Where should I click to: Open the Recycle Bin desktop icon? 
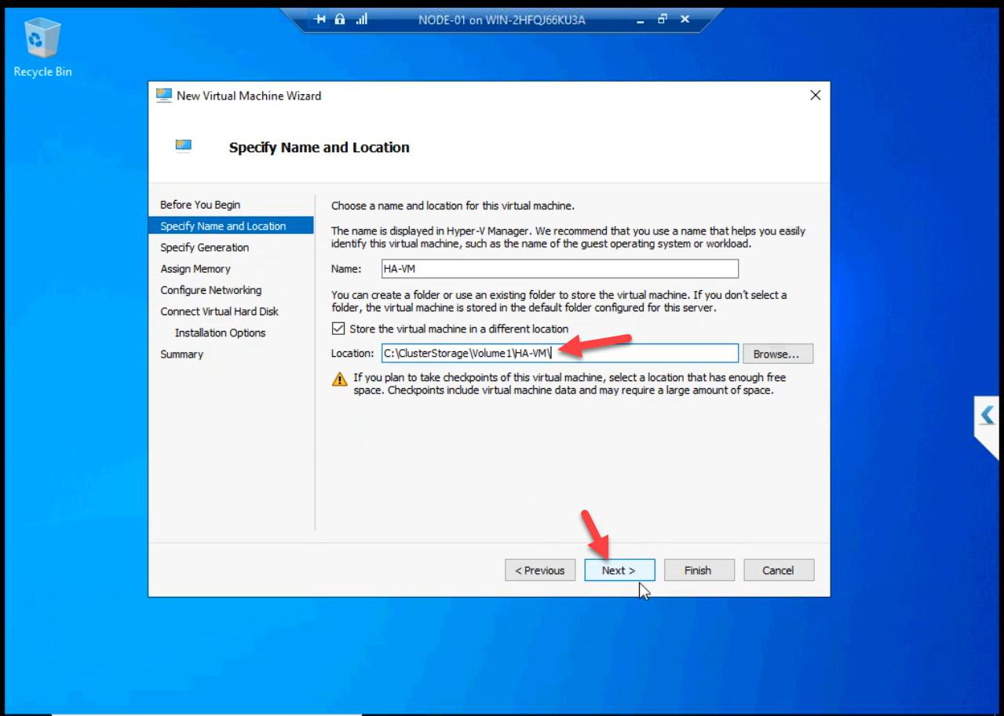[x=42, y=47]
